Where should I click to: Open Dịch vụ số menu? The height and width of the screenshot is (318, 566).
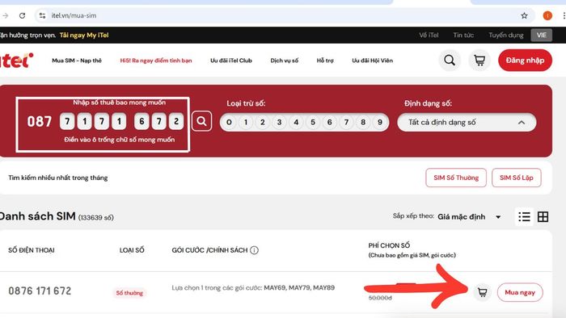click(x=285, y=61)
